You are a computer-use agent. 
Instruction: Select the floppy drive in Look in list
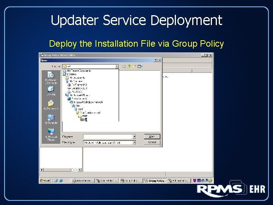coord(77,85)
